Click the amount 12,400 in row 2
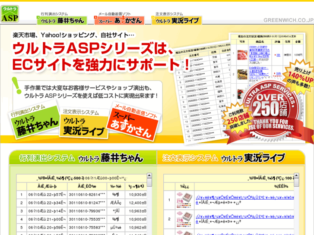This screenshot has height=235, width=314. (138, 203)
